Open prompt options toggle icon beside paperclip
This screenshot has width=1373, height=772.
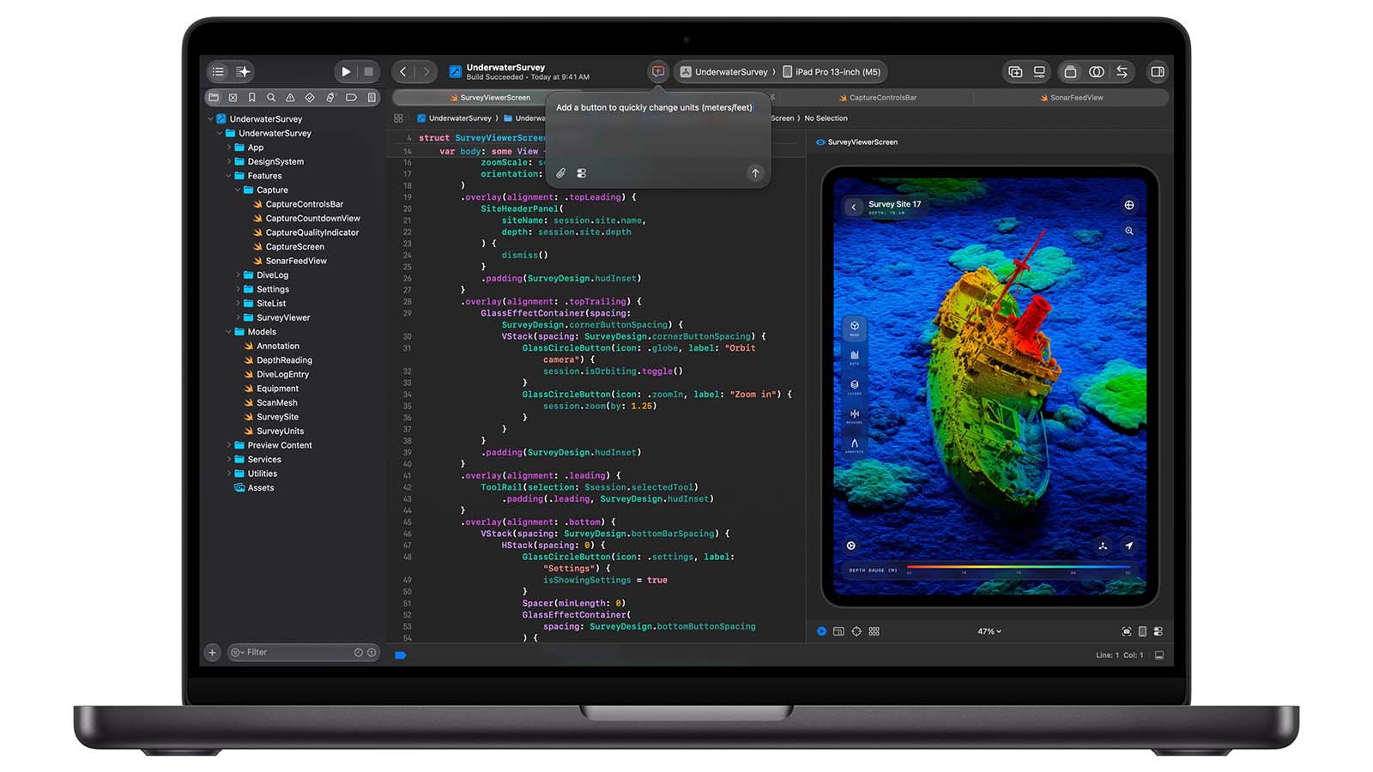click(582, 173)
